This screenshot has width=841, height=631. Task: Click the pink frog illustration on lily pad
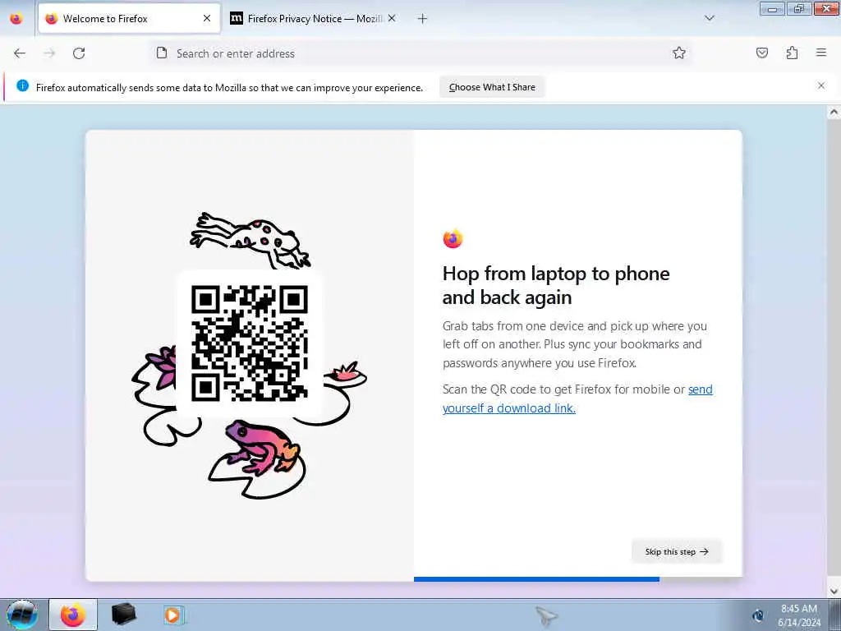pos(261,448)
